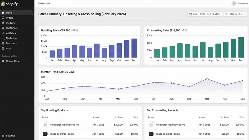
Task: Click the Customers person icon
Action: click(3, 28)
